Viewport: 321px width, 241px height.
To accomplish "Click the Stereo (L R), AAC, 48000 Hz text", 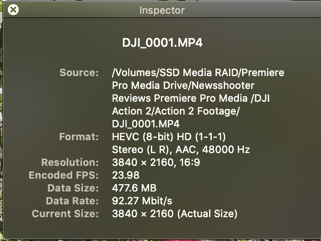I will (x=182, y=150).
